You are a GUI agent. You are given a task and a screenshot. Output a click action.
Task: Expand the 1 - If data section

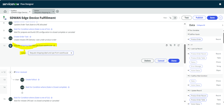click(x=188, y=45)
